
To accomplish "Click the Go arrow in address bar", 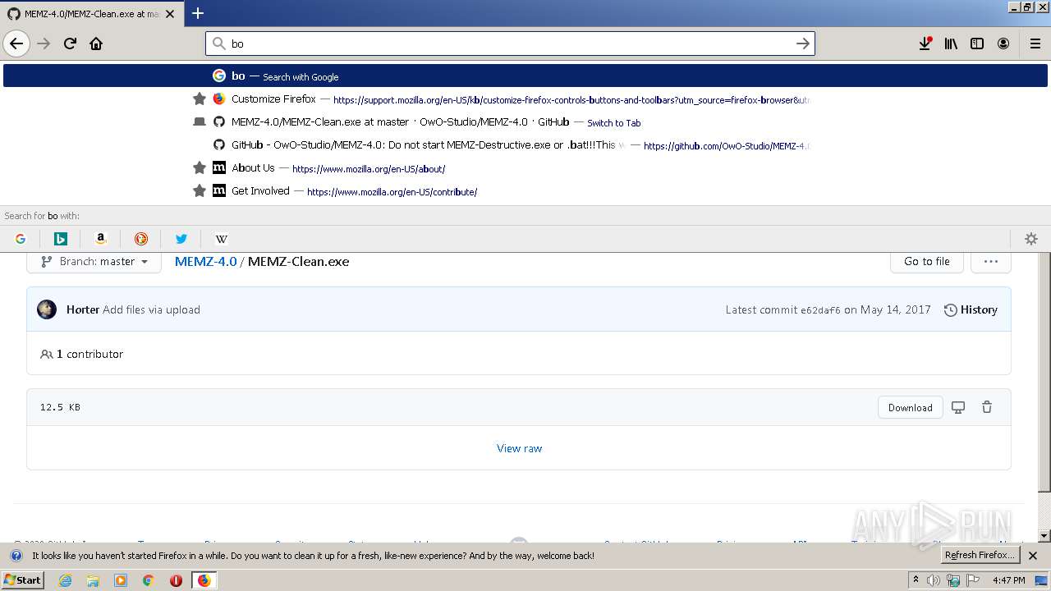I will (803, 44).
